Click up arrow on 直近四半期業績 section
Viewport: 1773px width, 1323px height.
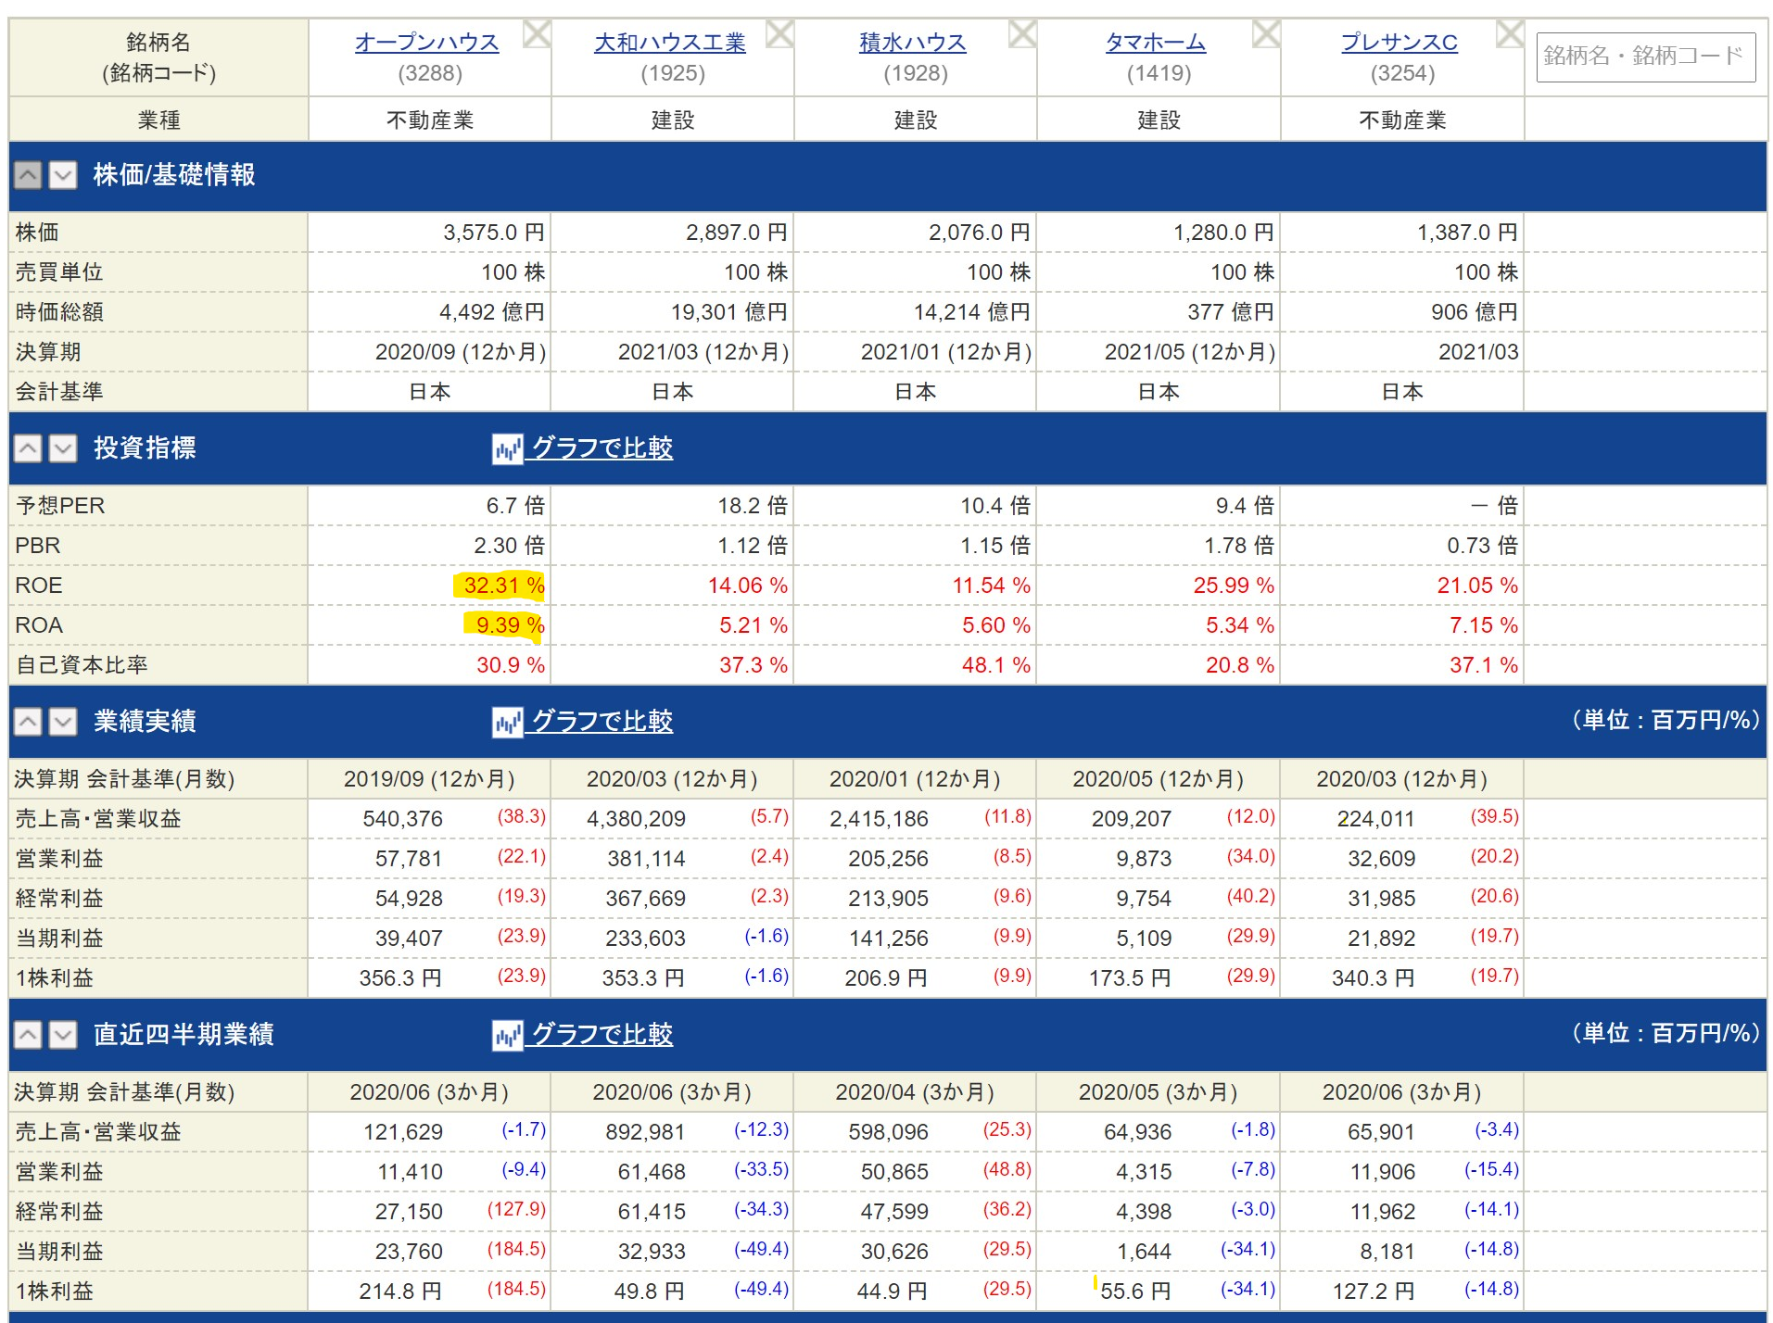tap(28, 1035)
